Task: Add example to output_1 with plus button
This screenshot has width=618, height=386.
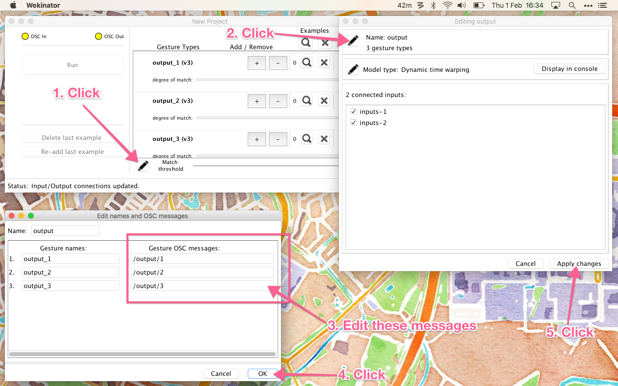Action: 257,63
